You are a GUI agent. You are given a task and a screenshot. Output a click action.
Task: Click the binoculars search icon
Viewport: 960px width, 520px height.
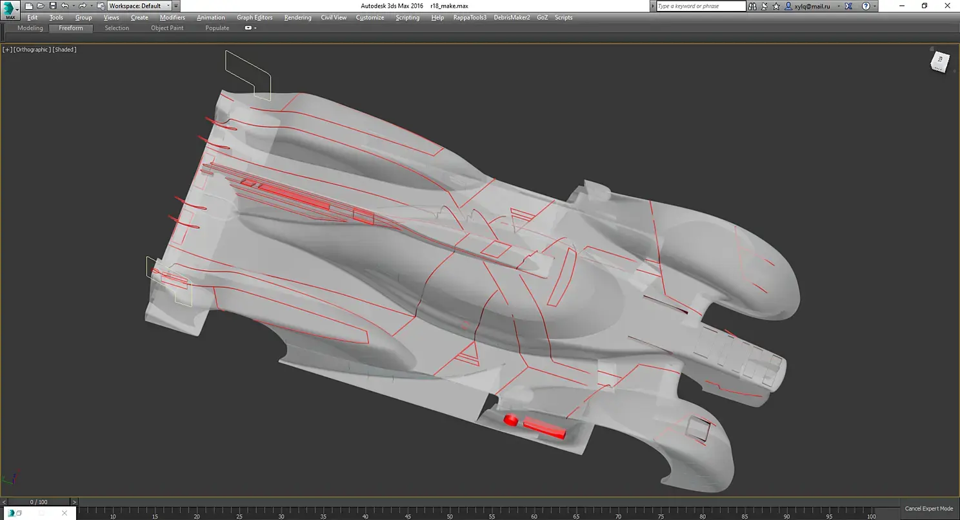pos(753,6)
